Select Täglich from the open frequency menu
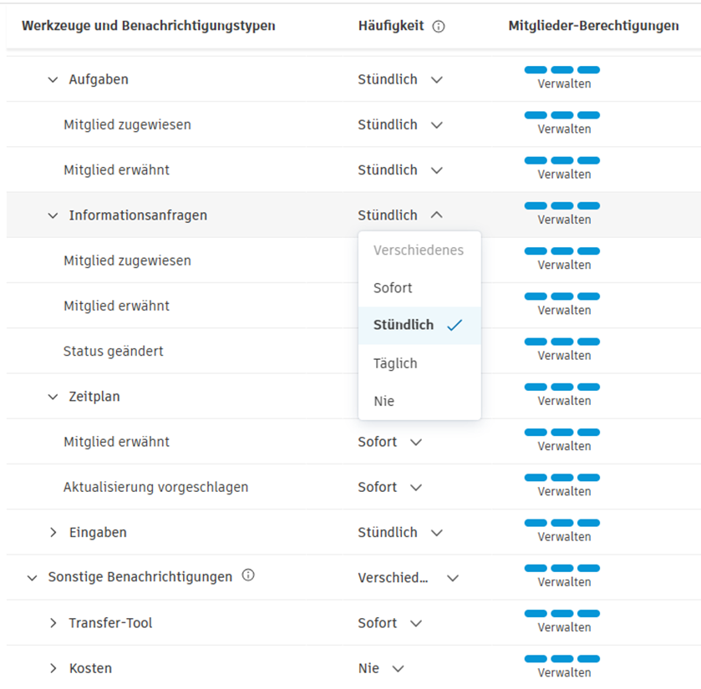 (x=395, y=363)
